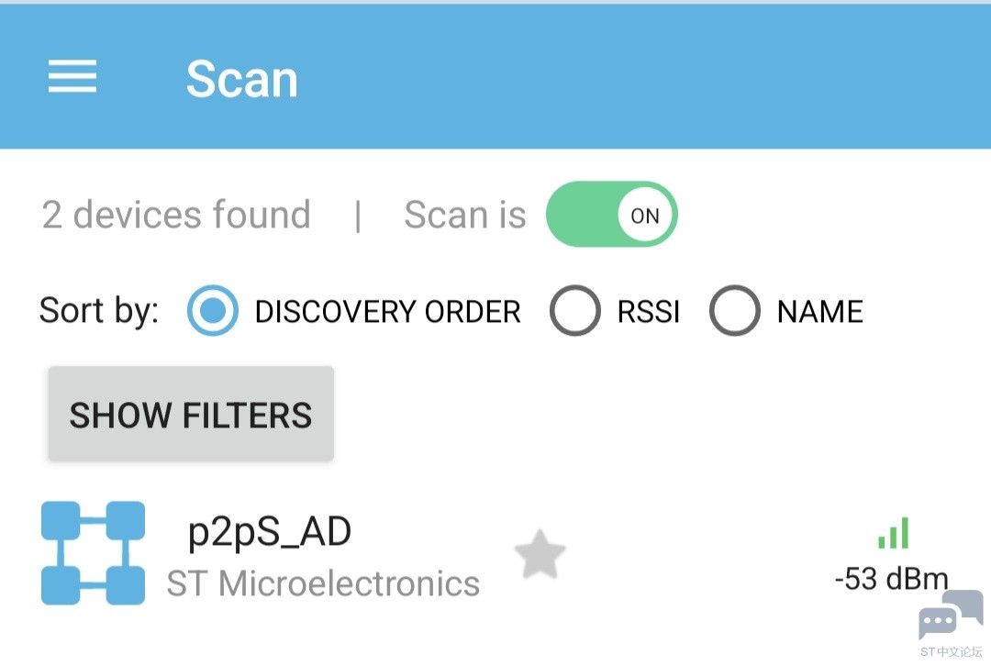Click the SHOW FILTERS button
The width and height of the screenshot is (991, 666).
(x=191, y=414)
